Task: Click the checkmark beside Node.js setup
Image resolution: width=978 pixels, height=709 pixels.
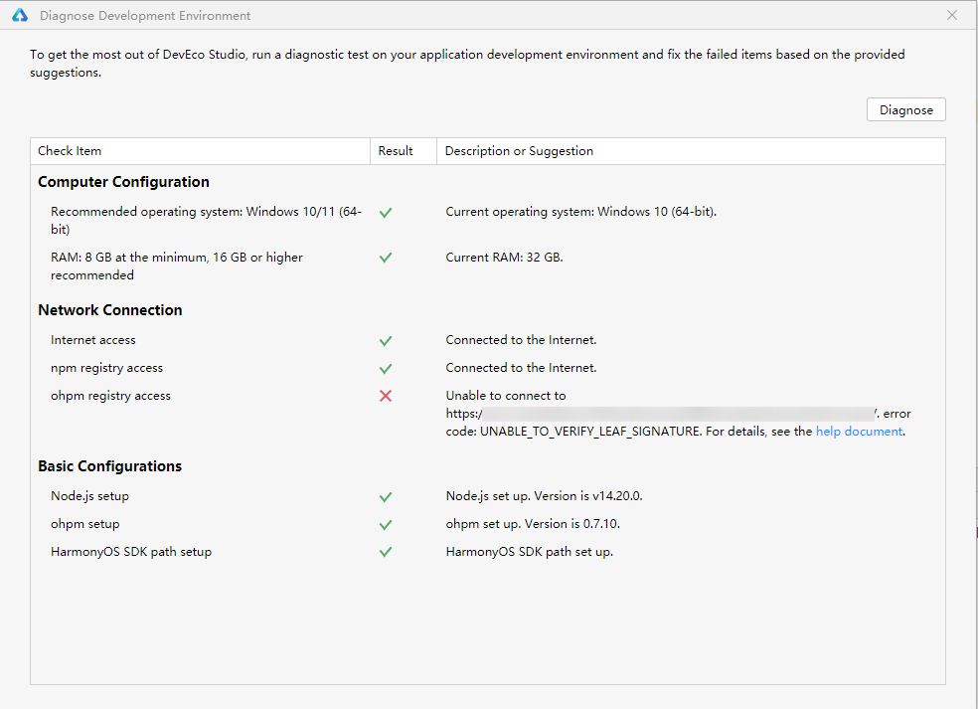Action: point(385,496)
